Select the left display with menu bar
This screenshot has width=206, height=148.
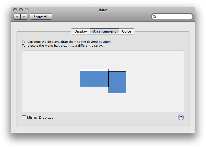click(94, 79)
